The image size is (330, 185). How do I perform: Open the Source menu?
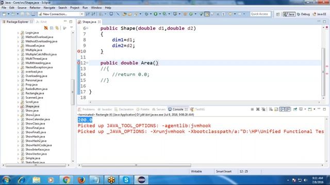pyautogui.click(x=22, y=8)
